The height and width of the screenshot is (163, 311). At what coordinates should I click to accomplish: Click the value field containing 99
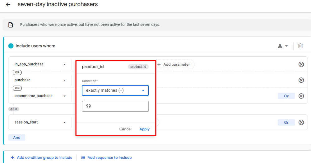[115, 106]
